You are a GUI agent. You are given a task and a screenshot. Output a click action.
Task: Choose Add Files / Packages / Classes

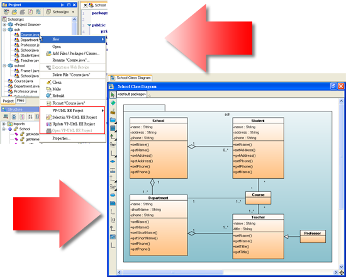coord(72,54)
